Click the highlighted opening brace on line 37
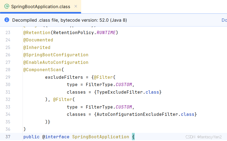Screen dimensions: 227x141 [x=133, y=137]
